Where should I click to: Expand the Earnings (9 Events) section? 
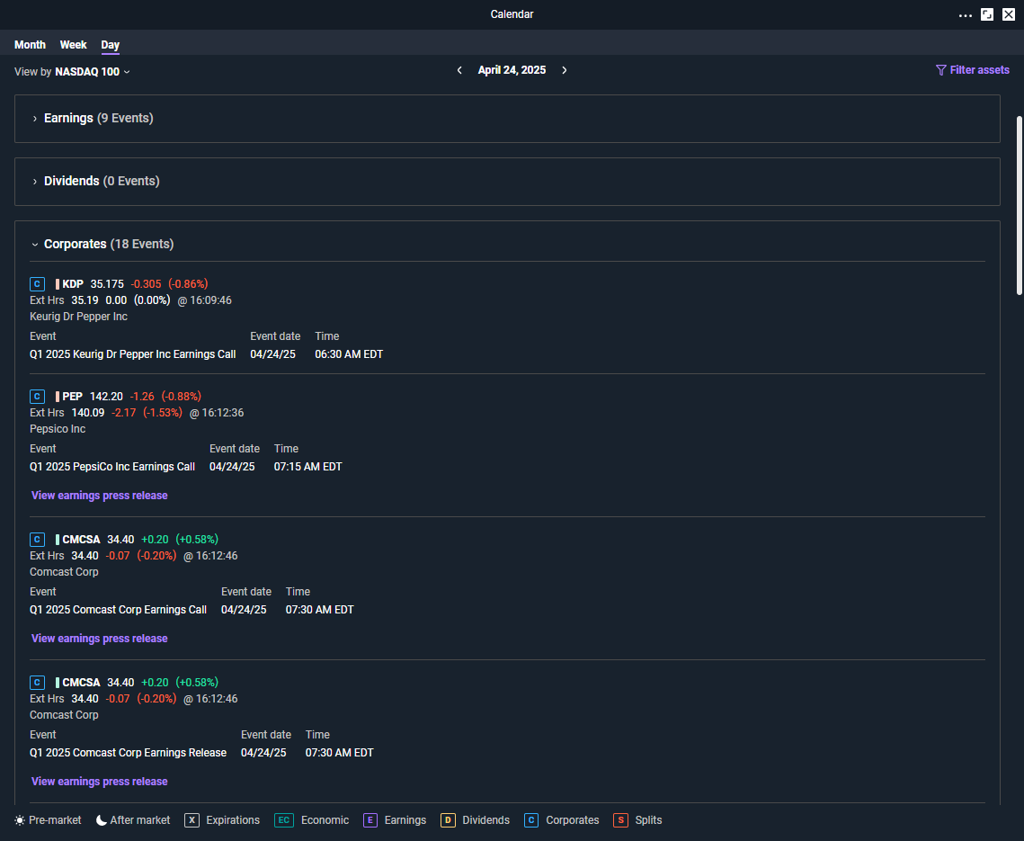(507, 118)
